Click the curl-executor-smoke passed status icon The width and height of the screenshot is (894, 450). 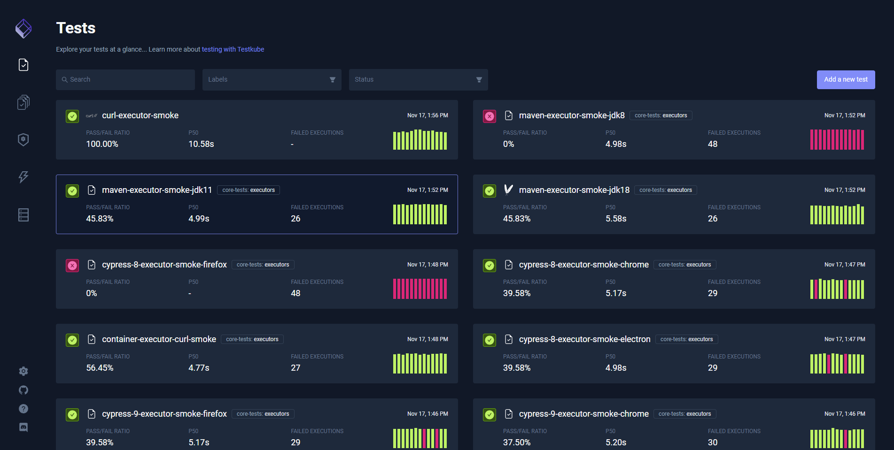pos(72,116)
